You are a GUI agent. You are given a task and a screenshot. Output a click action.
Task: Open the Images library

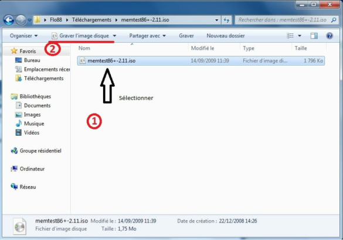32,115
